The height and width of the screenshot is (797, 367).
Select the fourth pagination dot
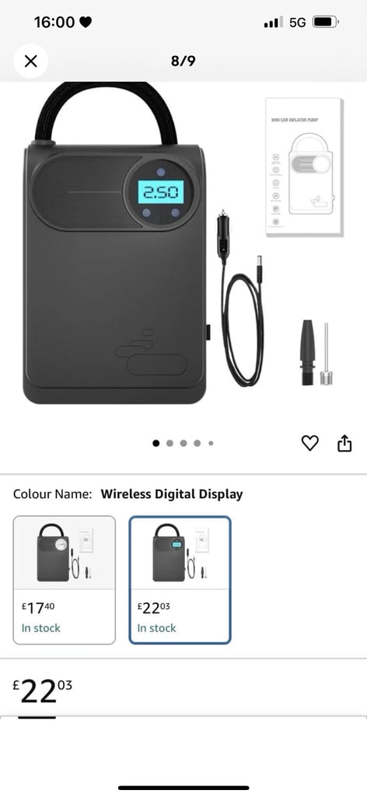197,443
